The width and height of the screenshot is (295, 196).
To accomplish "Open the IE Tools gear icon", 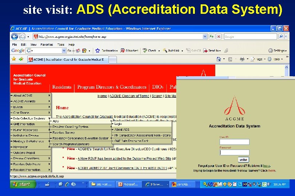I will pos(270,59).
